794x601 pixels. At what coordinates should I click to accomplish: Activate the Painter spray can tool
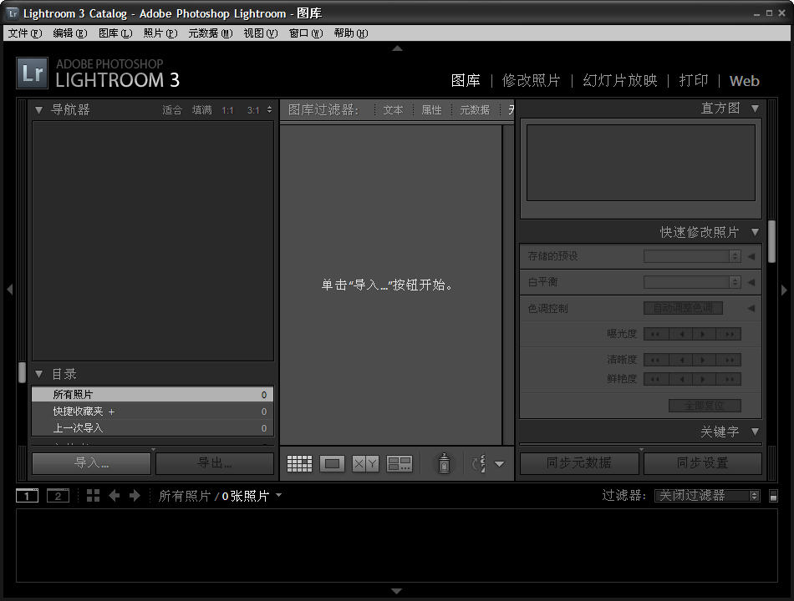(x=444, y=463)
